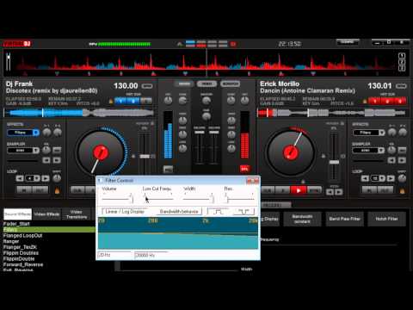Click the left deck's next sample button

[x=57, y=160]
